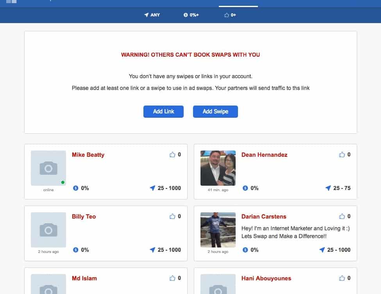The width and height of the screenshot is (381, 294).
Task: Click dollar coin icon on Darian Carstens card
Action: [245, 250]
